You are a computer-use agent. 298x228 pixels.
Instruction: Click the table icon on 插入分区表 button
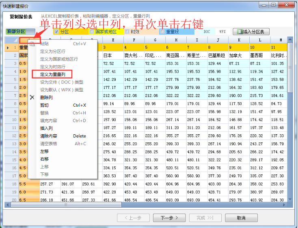(x=240, y=32)
